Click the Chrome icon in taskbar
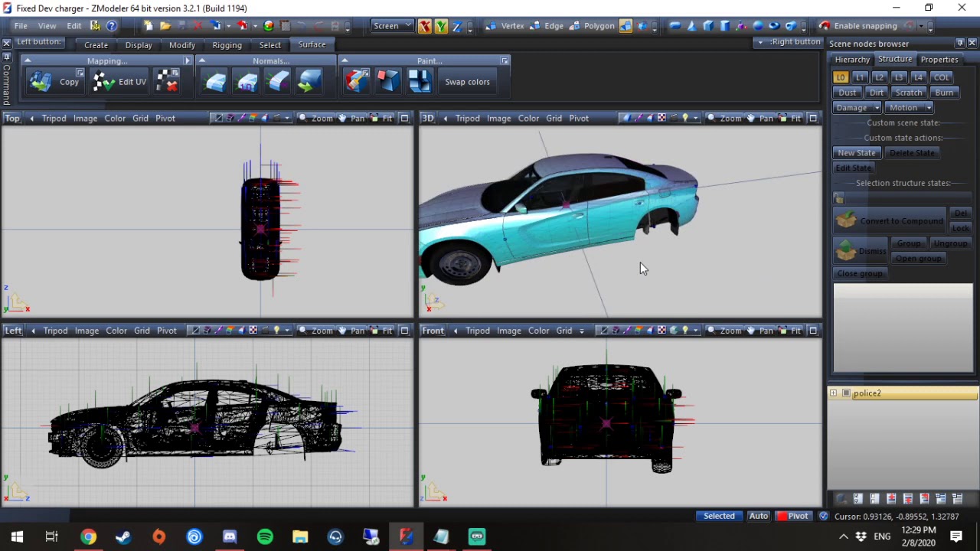The width and height of the screenshot is (980, 551). (x=88, y=536)
